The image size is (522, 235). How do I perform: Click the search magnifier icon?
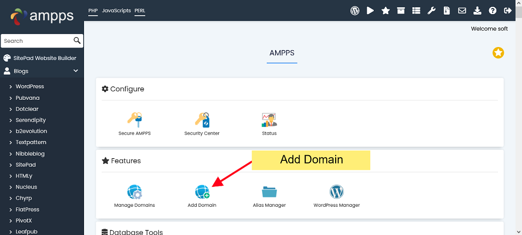pos(77,41)
